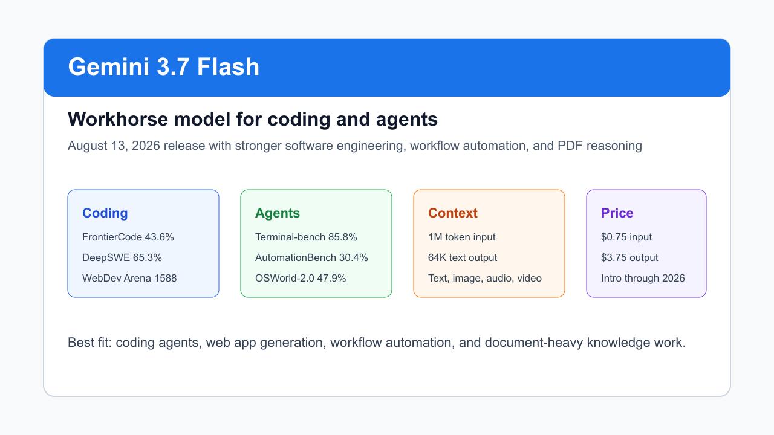This screenshot has width=774, height=435.
Task: Click the Intro through 2026 note
Action: (643, 278)
